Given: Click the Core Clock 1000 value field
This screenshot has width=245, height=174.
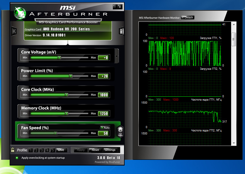Looking at the screenshot, I should coord(103,95).
